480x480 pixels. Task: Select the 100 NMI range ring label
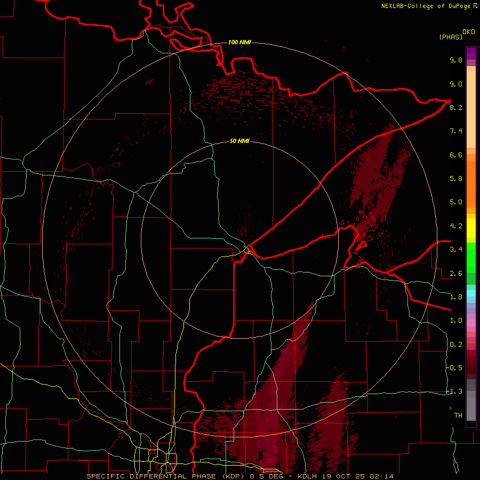pos(239,42)
